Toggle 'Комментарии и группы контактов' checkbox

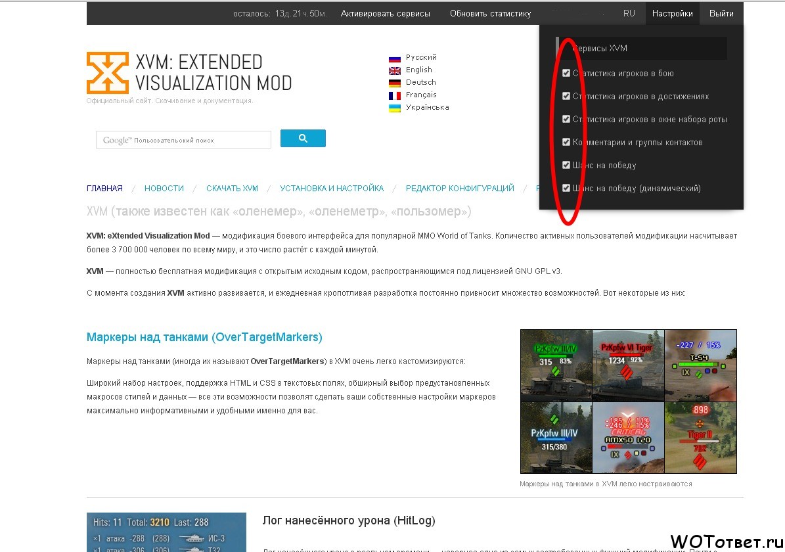pyautogui.click(x=566, y=142)
